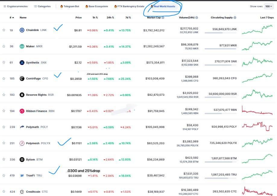Click the Categories list icon
The height and width of the screenshot is (196, 277).
[x=35, y=6]
